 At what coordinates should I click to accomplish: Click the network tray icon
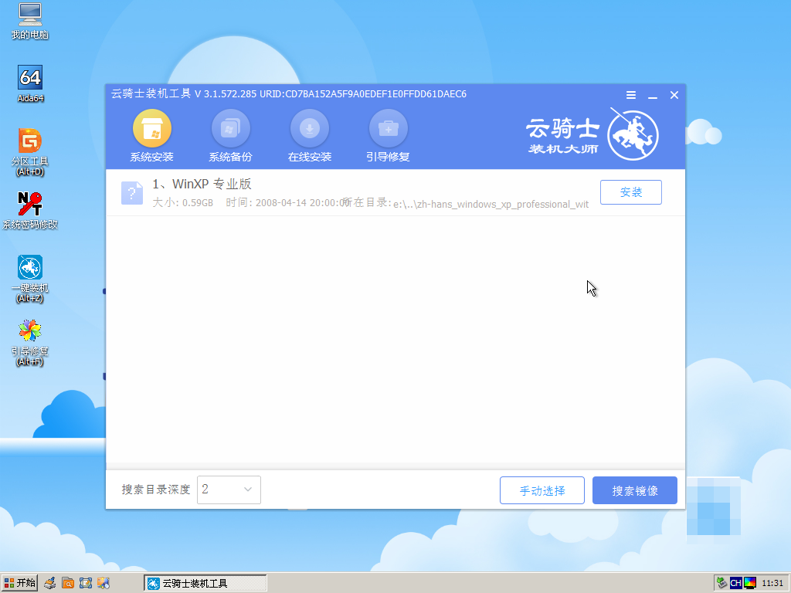722,584
